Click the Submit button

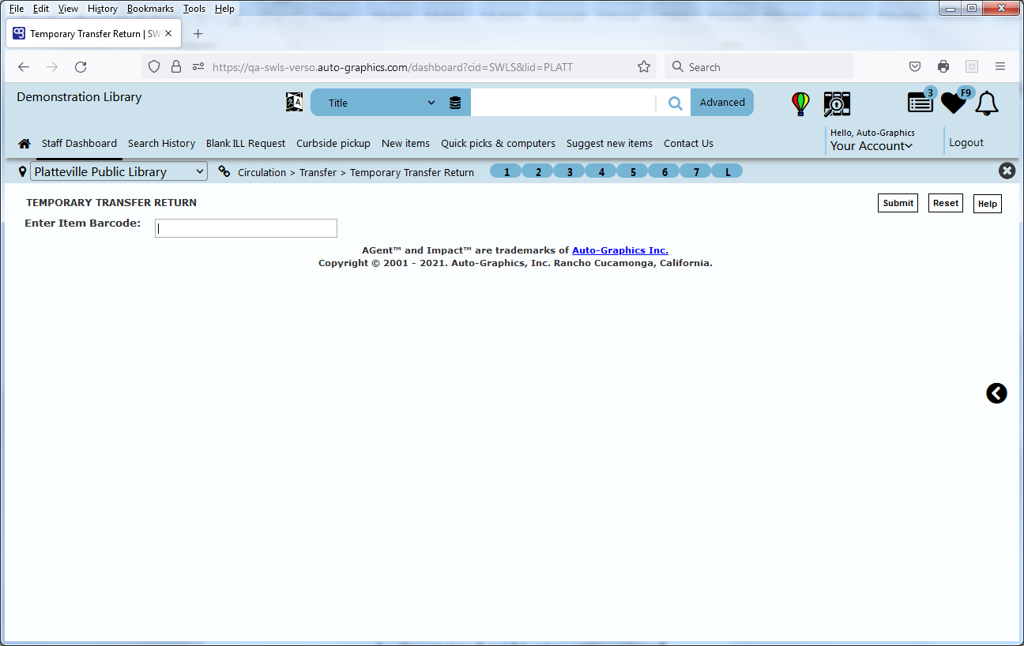pyautogui.click(x=898, y=203)
